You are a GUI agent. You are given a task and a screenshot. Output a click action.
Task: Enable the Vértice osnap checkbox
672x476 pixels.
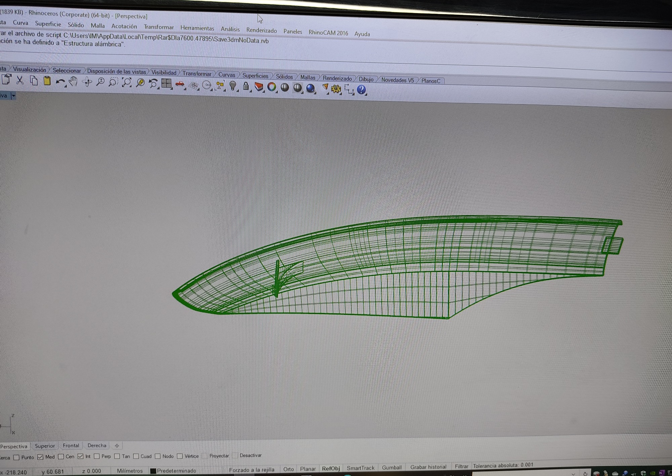click(180, 456)
